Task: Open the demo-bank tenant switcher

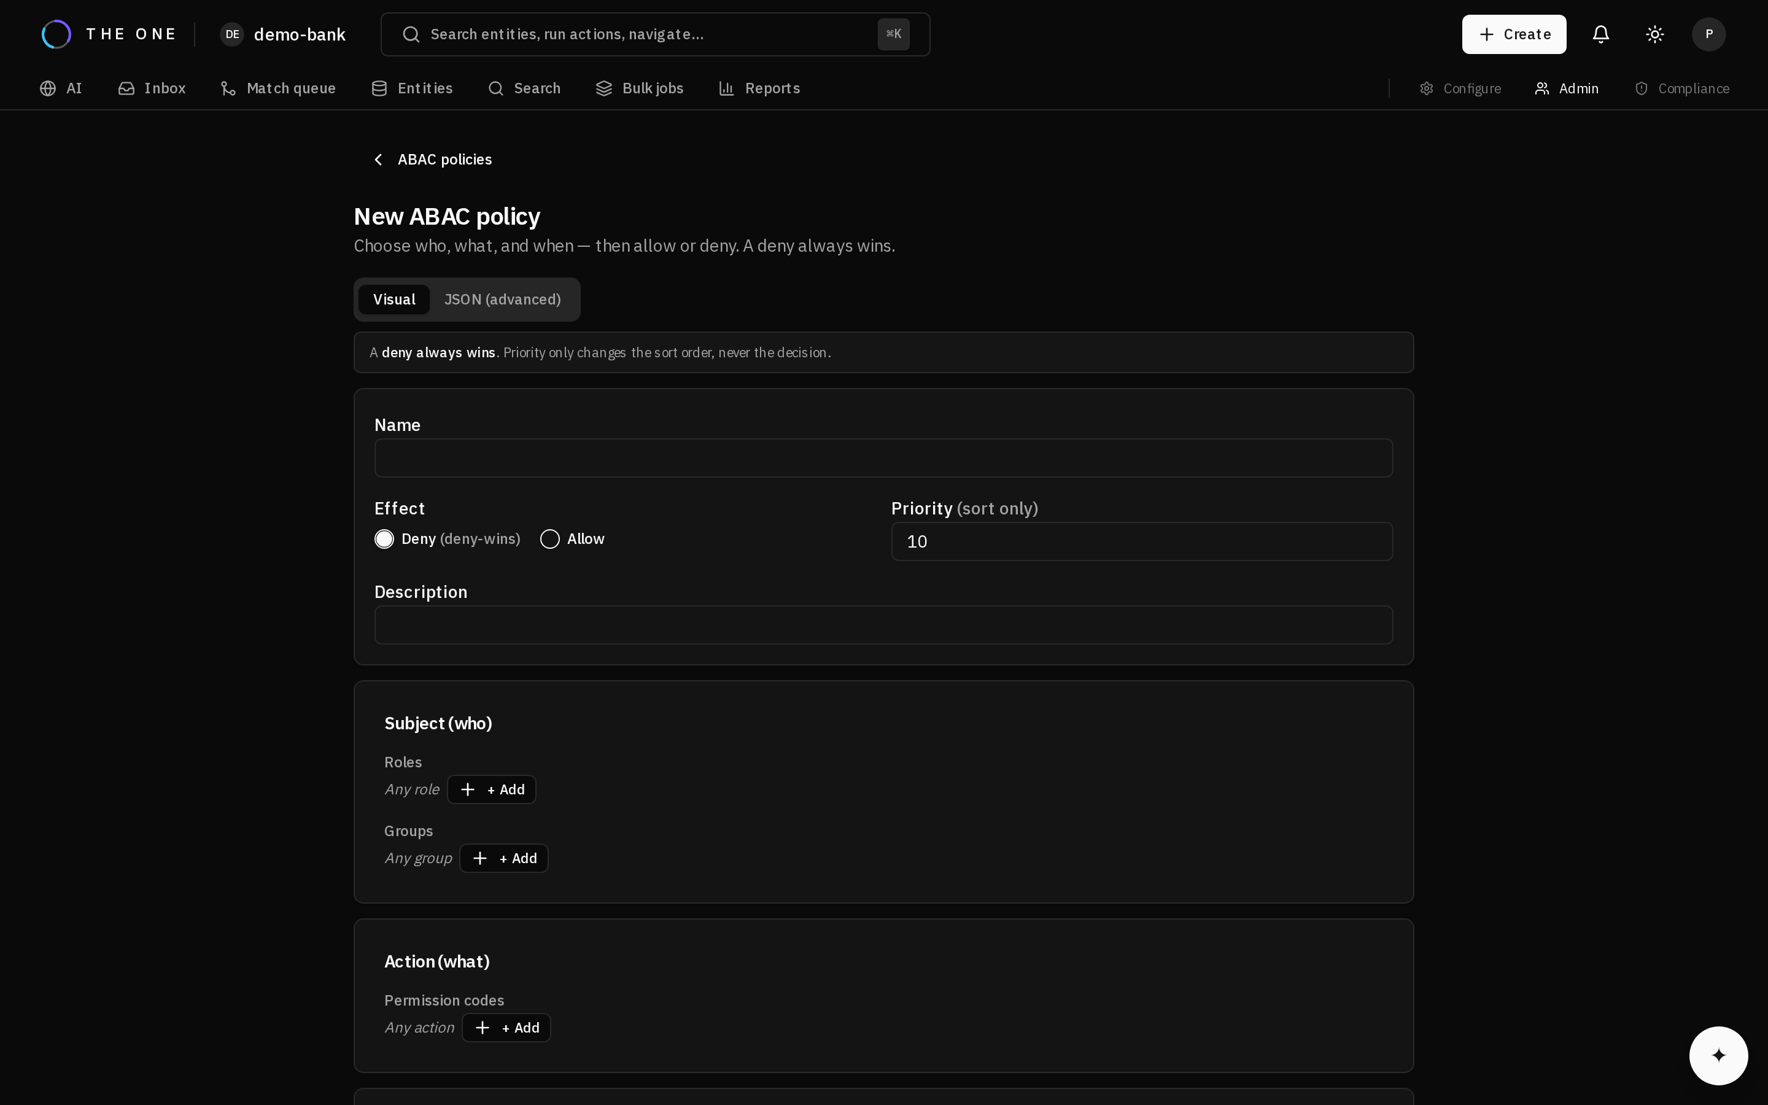Action: (x=284, y=34)
